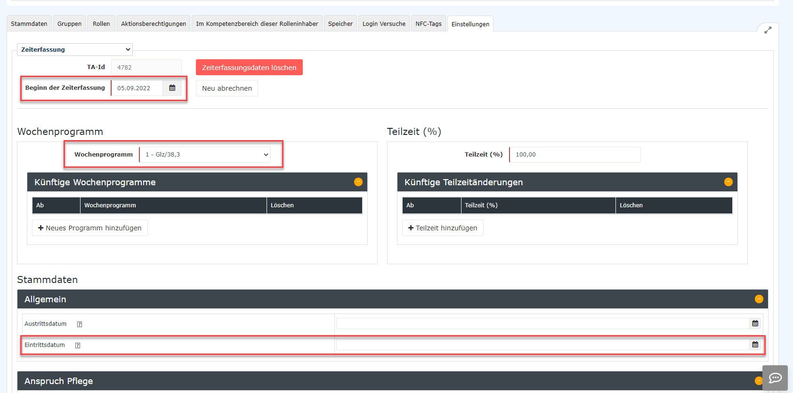Click the Beginn der Zeiterfassung date field
793x393 pixels.
tap(137, 88)
